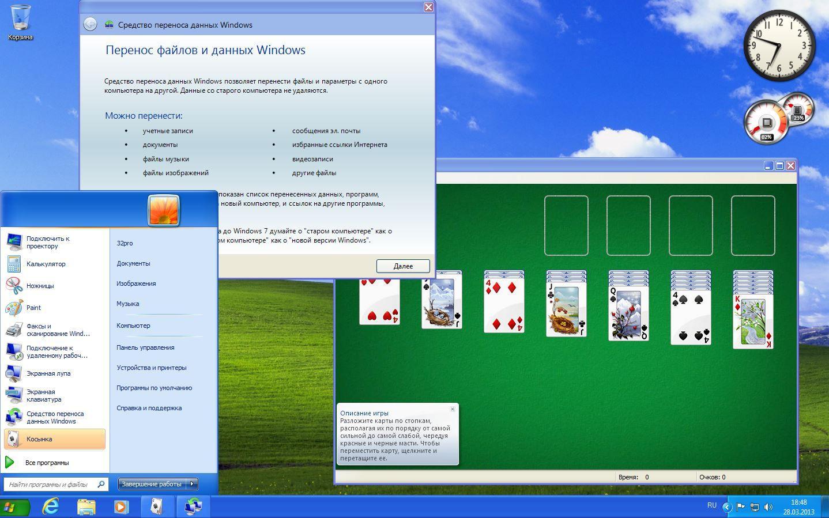This screenshot has width=829, height=518.
Task: Open Control Panel from Start menu
Action: tap(145, 347)
